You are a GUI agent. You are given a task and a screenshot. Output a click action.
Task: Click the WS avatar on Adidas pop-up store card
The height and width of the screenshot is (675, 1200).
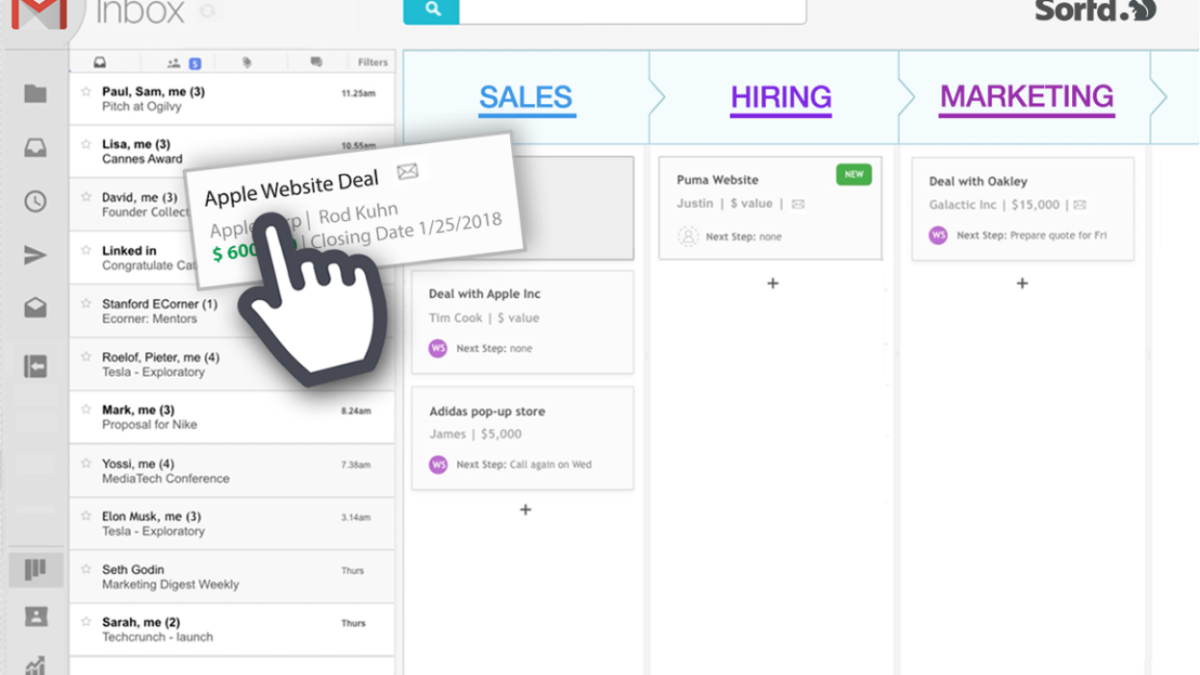[x=438, y=464]
